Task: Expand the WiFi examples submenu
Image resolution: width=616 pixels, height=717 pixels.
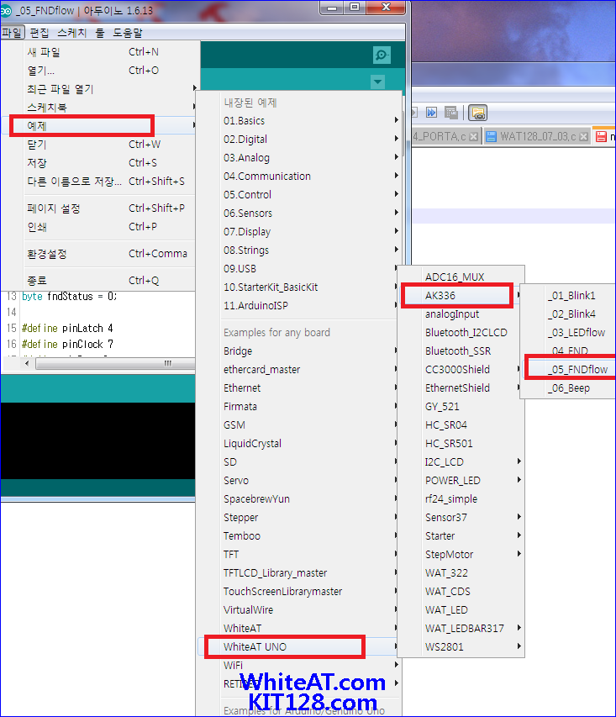Action: 299,666
